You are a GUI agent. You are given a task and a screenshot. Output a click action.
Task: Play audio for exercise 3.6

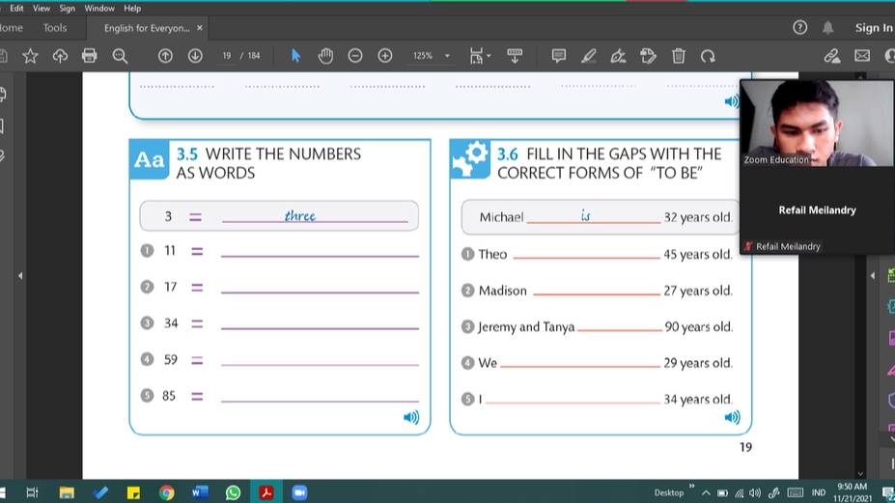[x=732, y=417]
